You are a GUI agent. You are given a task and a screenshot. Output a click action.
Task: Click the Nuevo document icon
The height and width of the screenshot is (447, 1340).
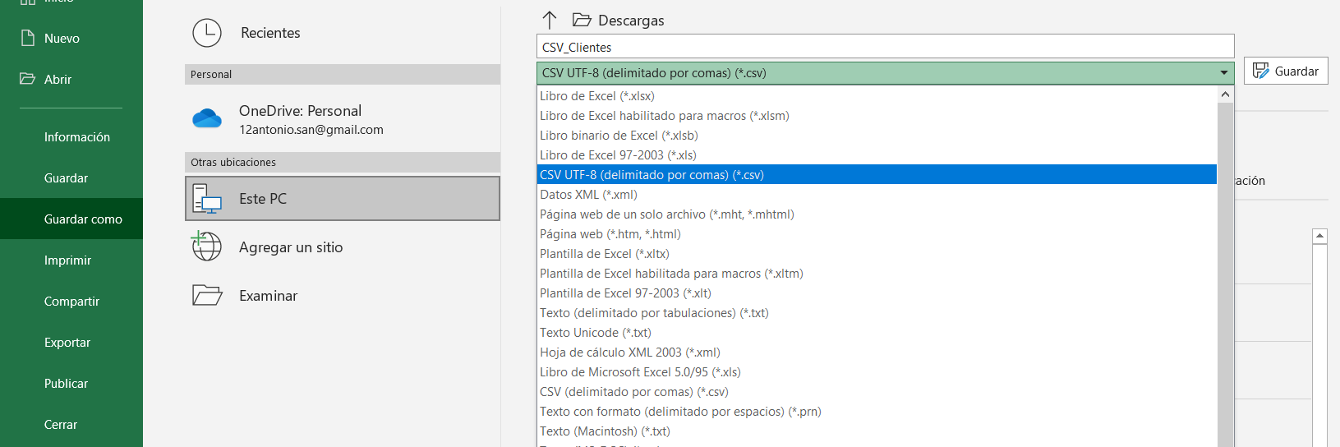[x=28, y=38]
